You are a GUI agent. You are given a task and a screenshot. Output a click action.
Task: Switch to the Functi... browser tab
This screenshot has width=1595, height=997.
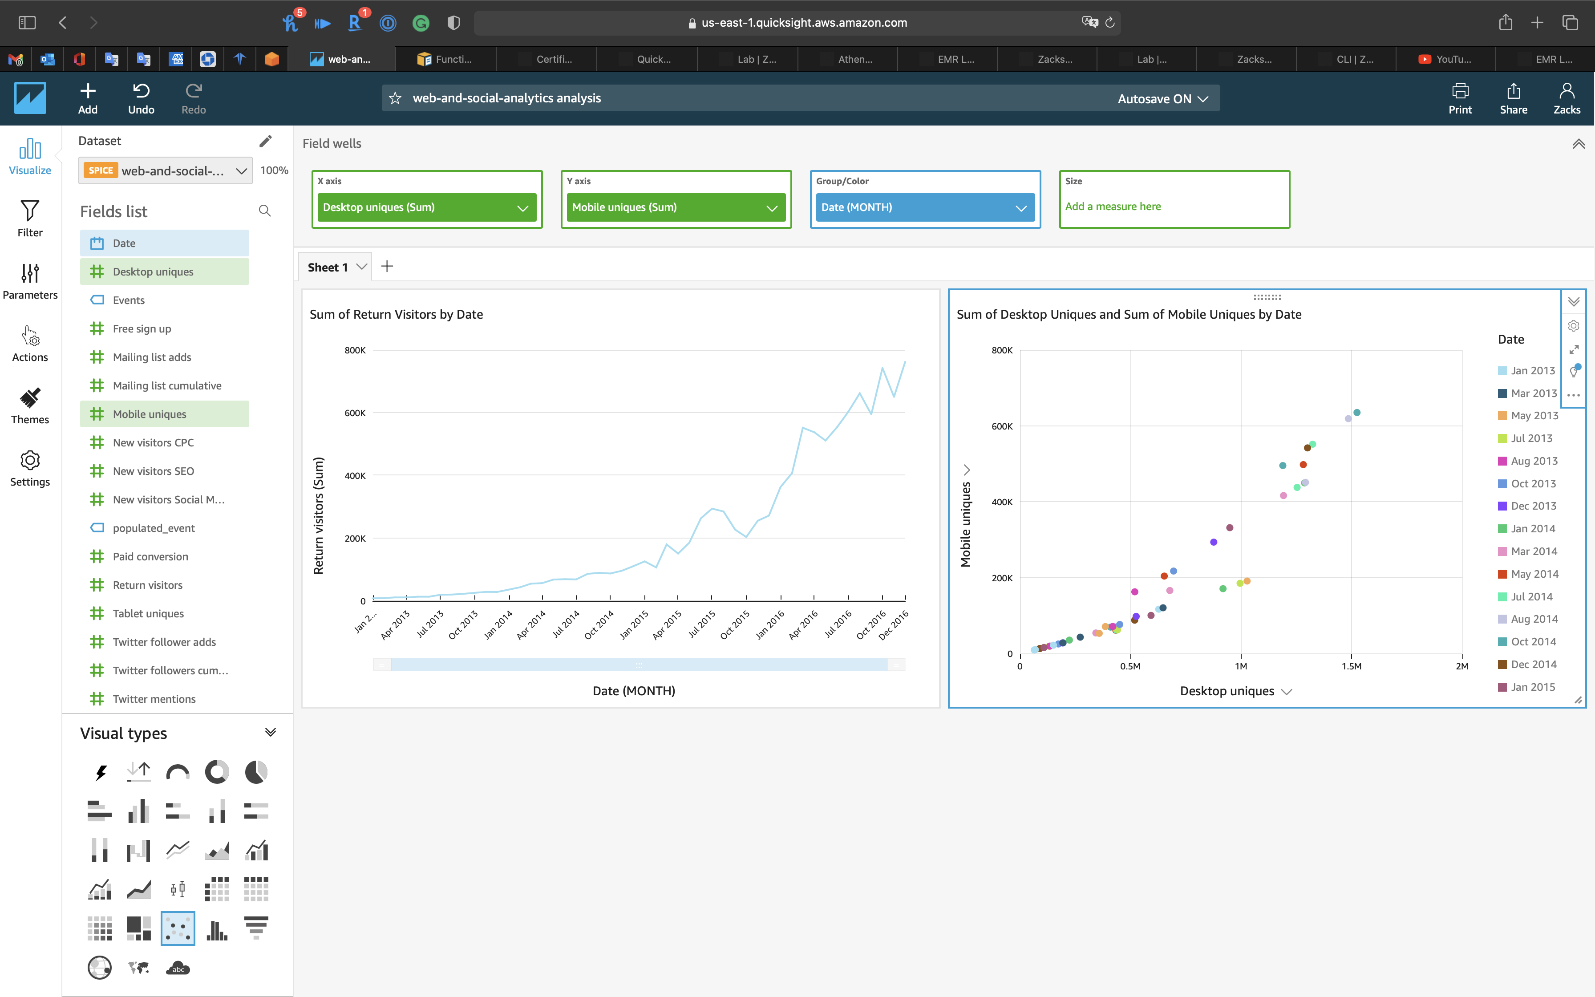point(445,59)
